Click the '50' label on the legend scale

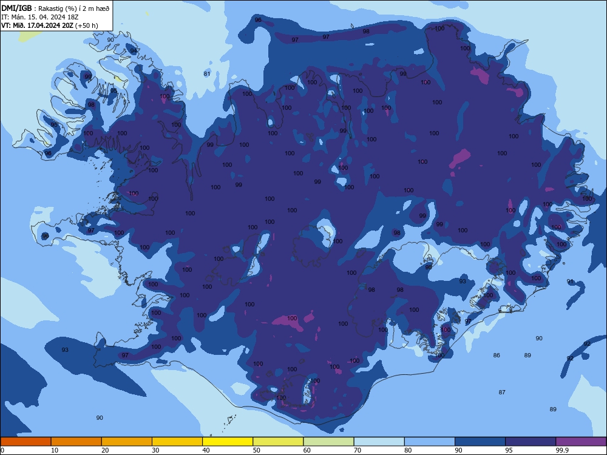257,450
